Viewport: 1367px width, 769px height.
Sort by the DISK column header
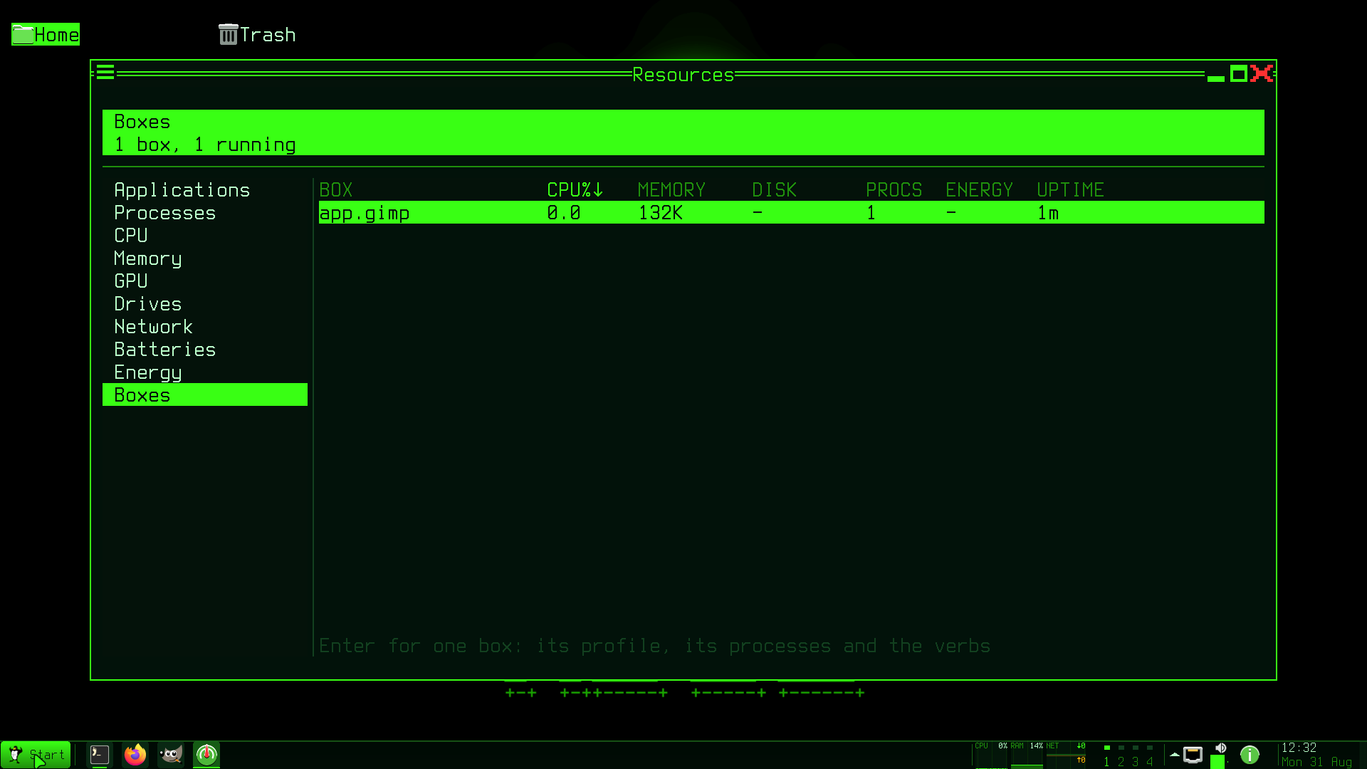775,190
